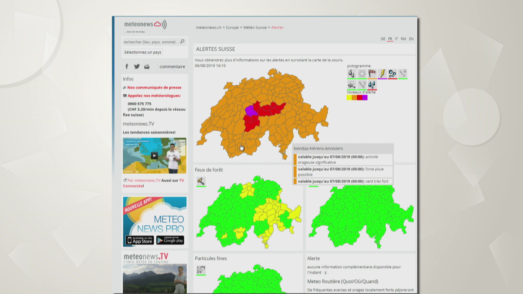Play the seasonal trends video
The image size is (523, 294).
coord(154,155)
